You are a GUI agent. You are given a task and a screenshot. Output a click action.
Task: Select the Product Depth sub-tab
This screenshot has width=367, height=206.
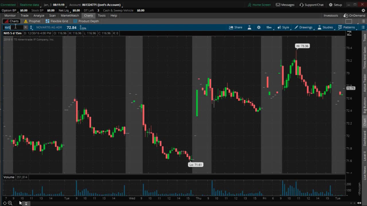pyautogui.click(x=86, y=21)
